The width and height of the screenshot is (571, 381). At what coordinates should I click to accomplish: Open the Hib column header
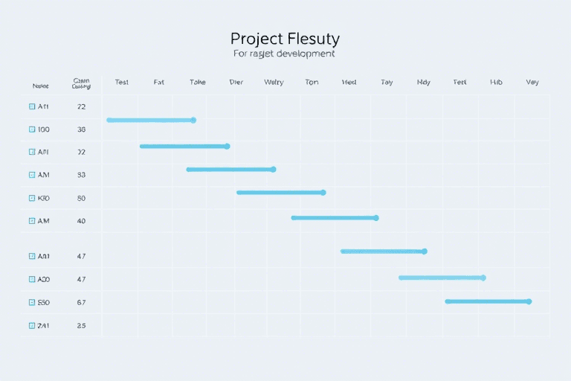[497, 83]
